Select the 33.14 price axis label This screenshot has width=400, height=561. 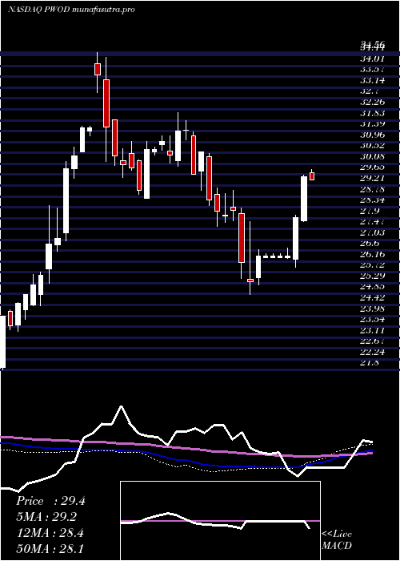point(372,80)
